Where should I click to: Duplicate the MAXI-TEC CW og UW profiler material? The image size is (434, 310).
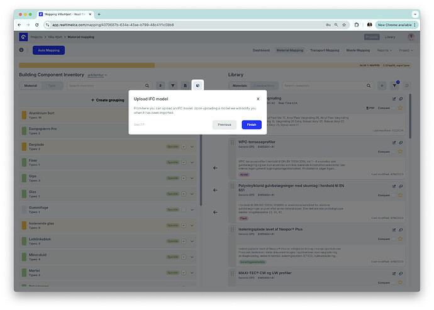tap(401, 274)
